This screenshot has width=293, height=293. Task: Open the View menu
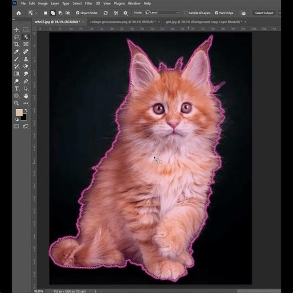[107, 3]
